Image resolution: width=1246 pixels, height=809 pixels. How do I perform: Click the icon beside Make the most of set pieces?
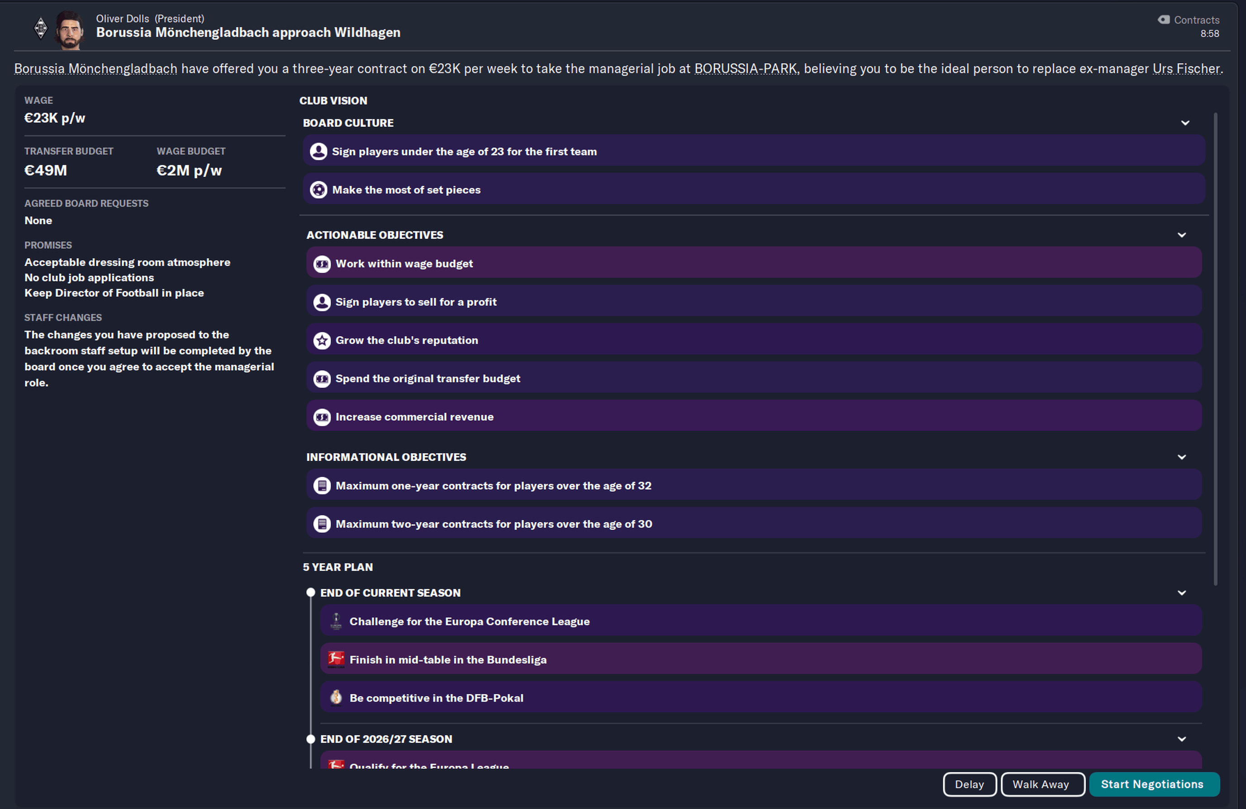[x=319, y=189]
